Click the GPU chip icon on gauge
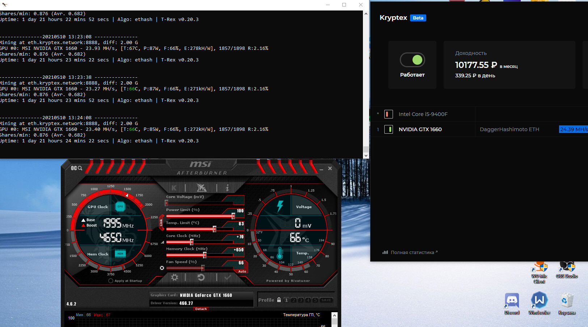 point(120,207)
